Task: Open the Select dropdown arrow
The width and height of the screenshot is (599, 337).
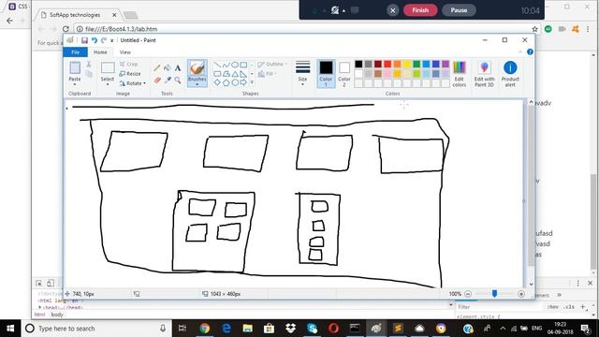Action: coord(108,84)
